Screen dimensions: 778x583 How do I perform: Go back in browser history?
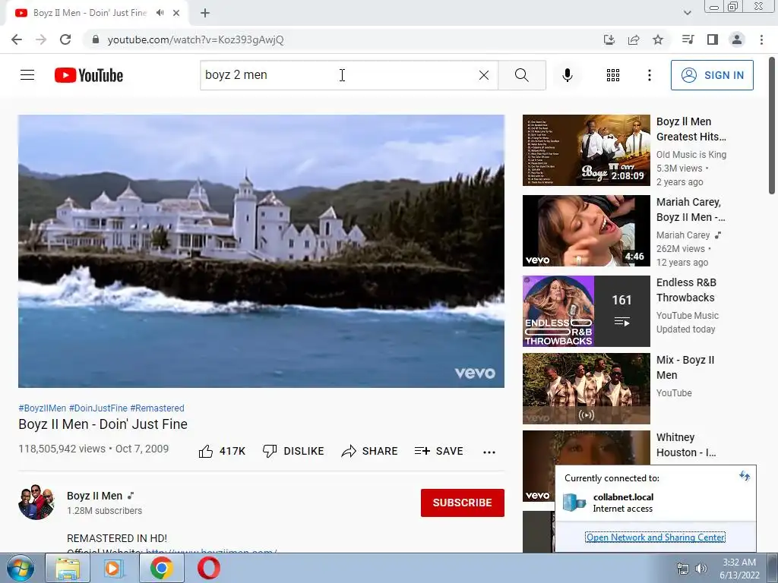coord(17,39)
